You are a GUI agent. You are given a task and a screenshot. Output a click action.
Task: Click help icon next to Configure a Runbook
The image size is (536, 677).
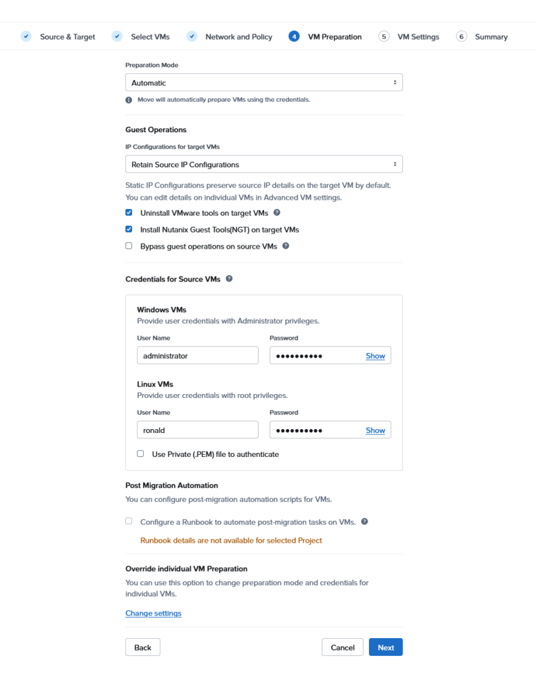click(364, 522)
